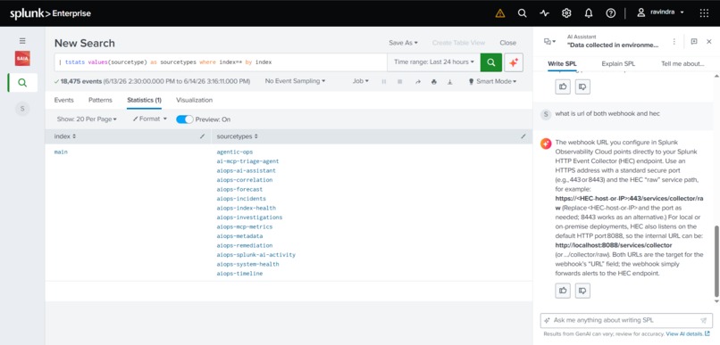
Task: Click the Close button of search
Action: [508, 43]
